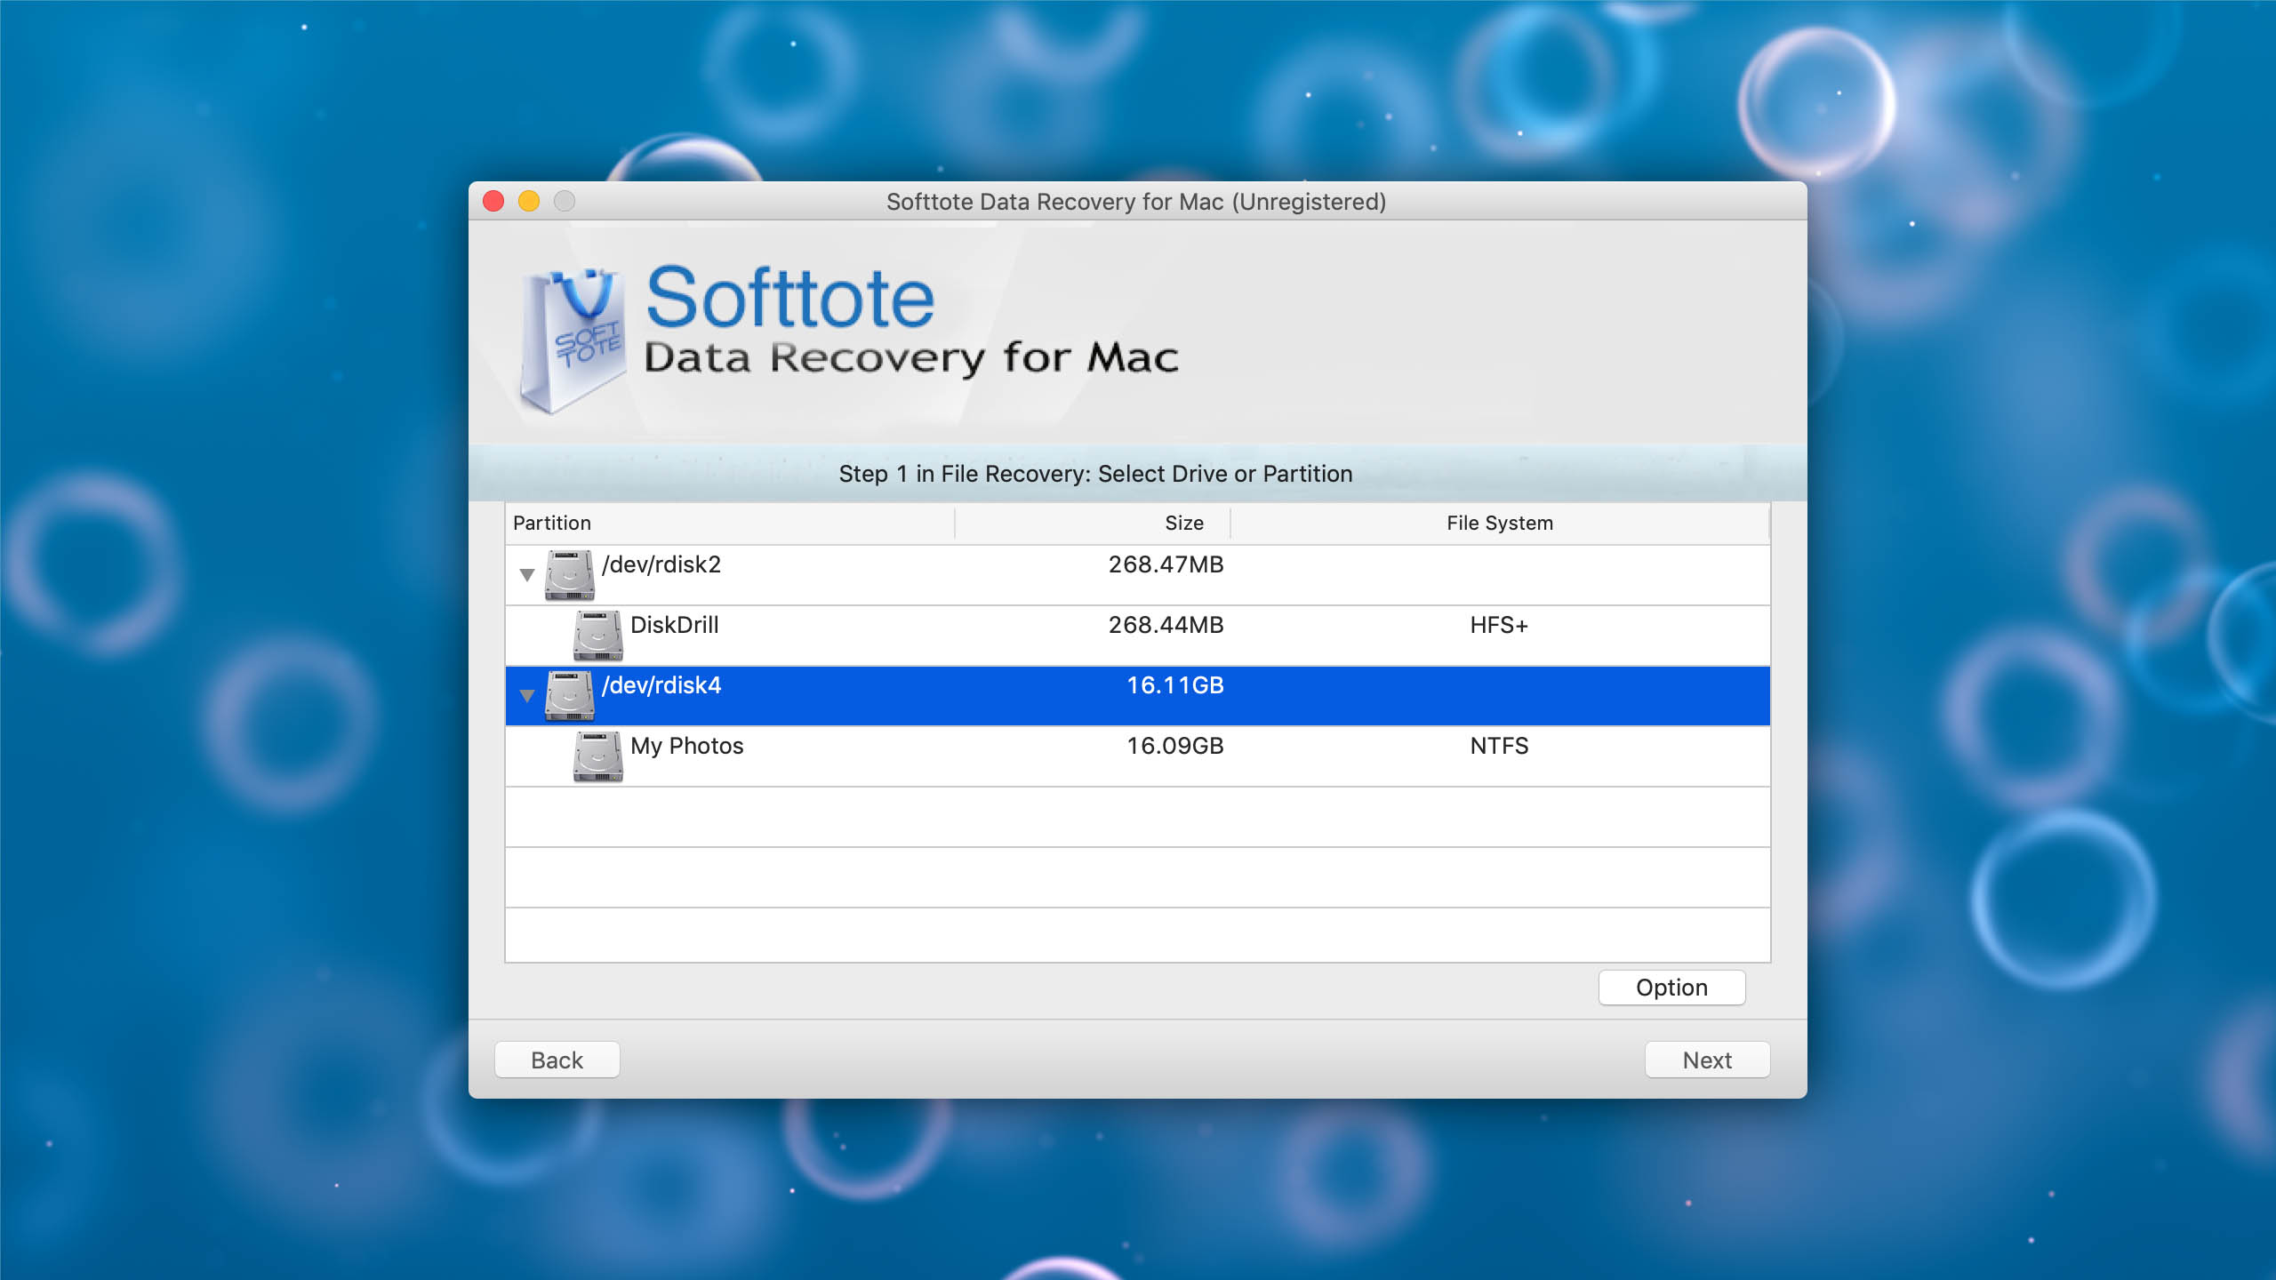Go to the Next step
This screenshot has width=2276, height=1280.
pyautogui.click(x=1707, y=1060)
